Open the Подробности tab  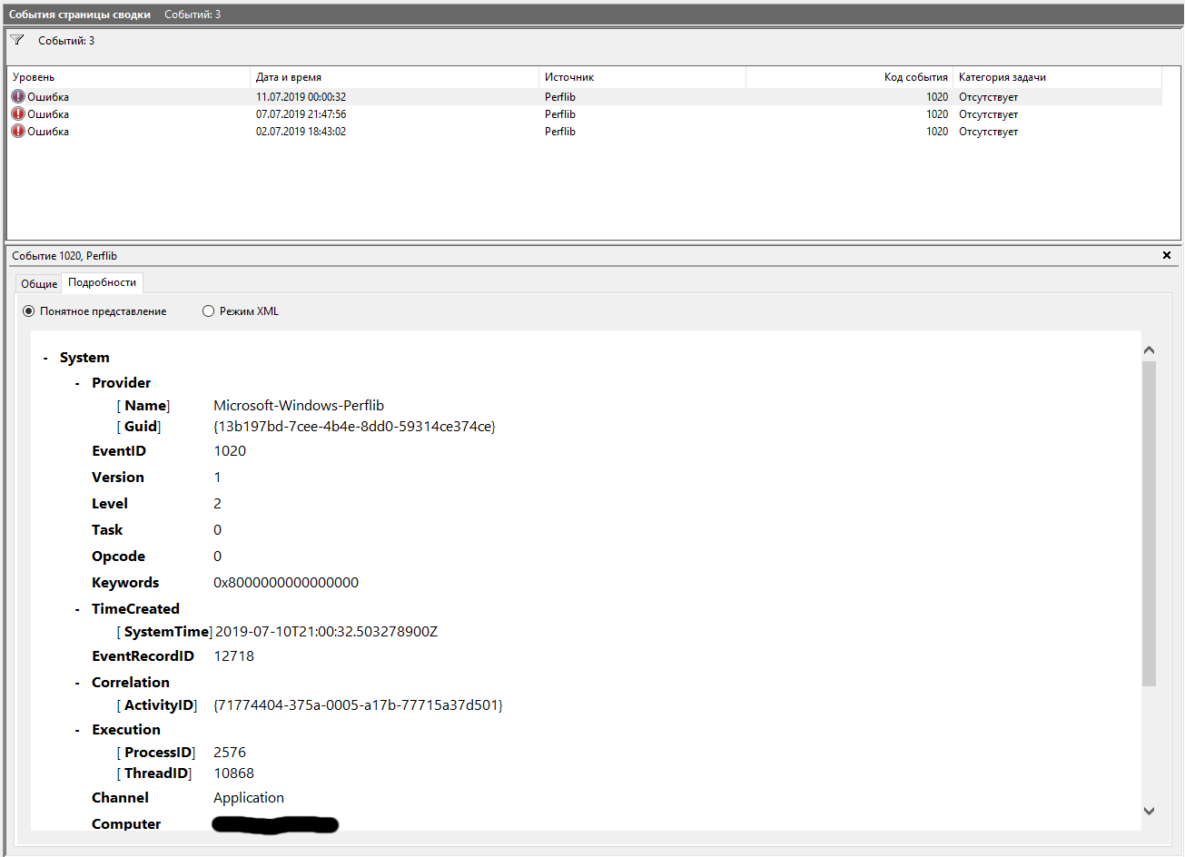[102, 282]
